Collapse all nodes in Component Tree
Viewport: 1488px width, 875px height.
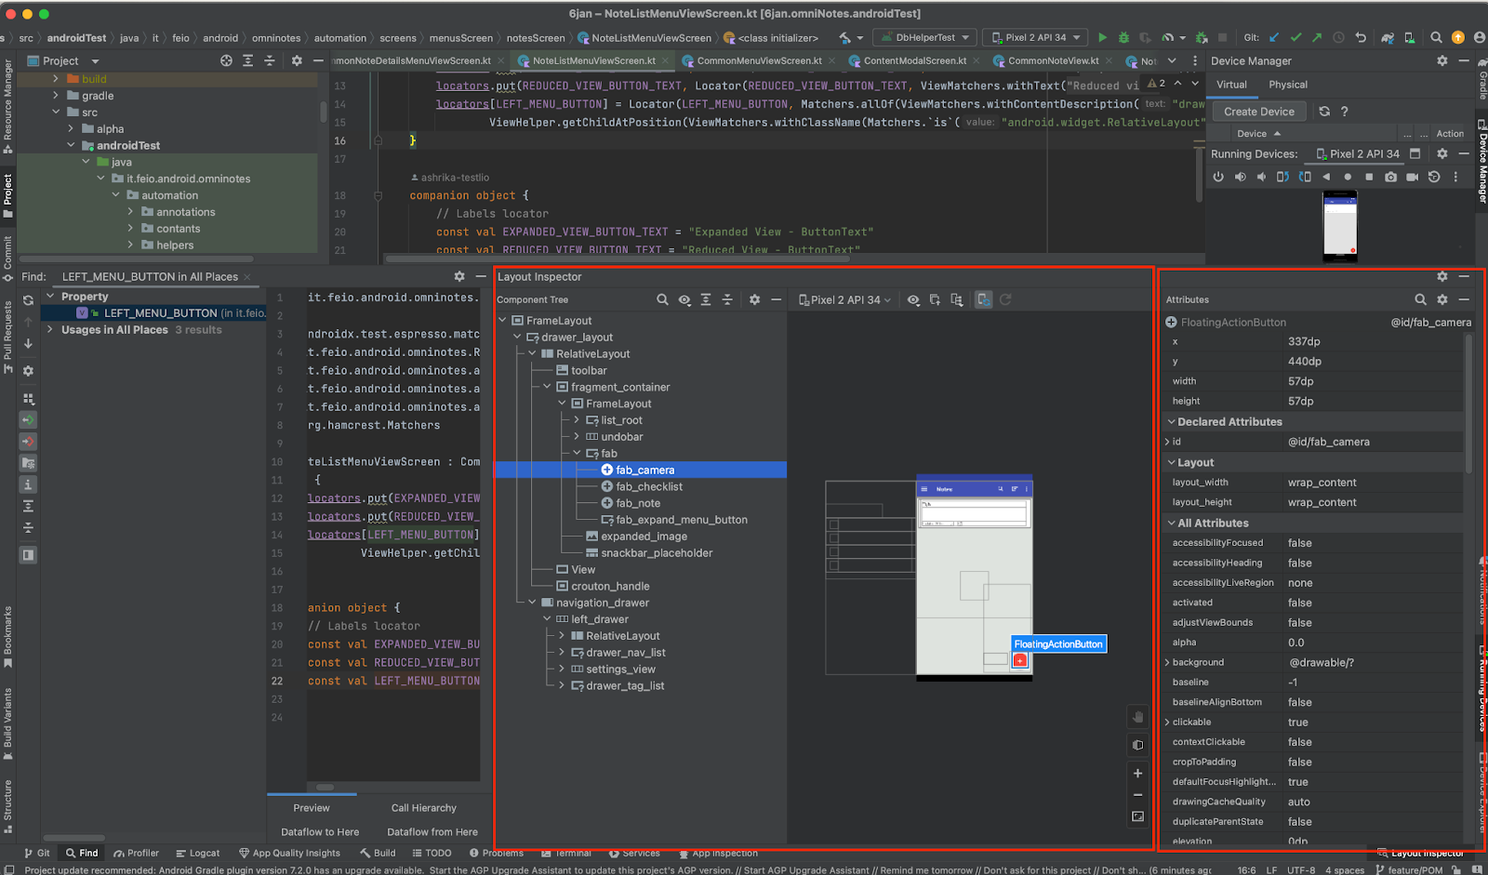[x=727, y=299]
